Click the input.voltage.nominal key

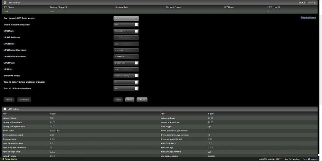point(171,152)
